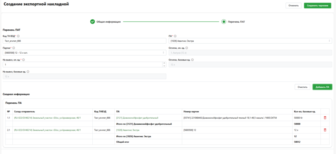Image resolution: width=336 pixels, height=154 pixels.
Task: Click info icon beside На вывоз, базовые ед.
Action: (x=28, y=72)
